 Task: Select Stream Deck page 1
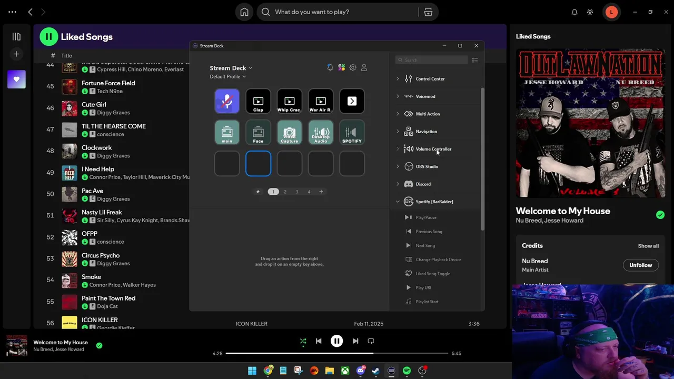[273, 192]
